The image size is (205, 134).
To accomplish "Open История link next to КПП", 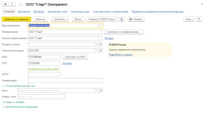I will coord(67,63).
